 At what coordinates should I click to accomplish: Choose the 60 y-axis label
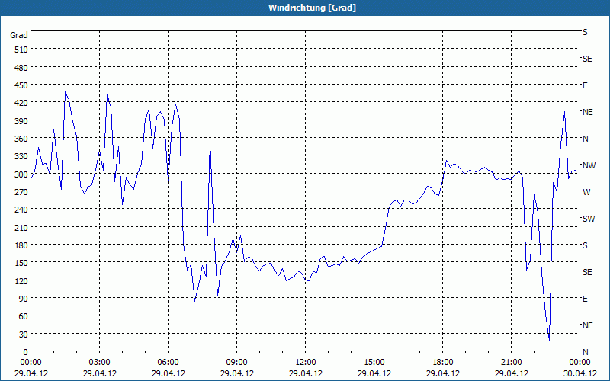point(24,316)
